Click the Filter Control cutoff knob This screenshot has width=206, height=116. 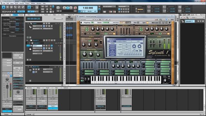point(84,54)
